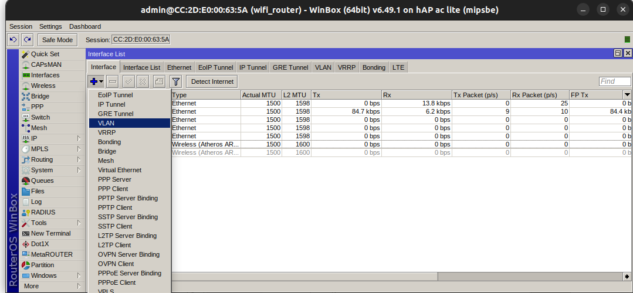The height and width of the screenshot is (293, 633).
Task: Click the comment icon in the toolbar
Action: click(x=159, y=81)
